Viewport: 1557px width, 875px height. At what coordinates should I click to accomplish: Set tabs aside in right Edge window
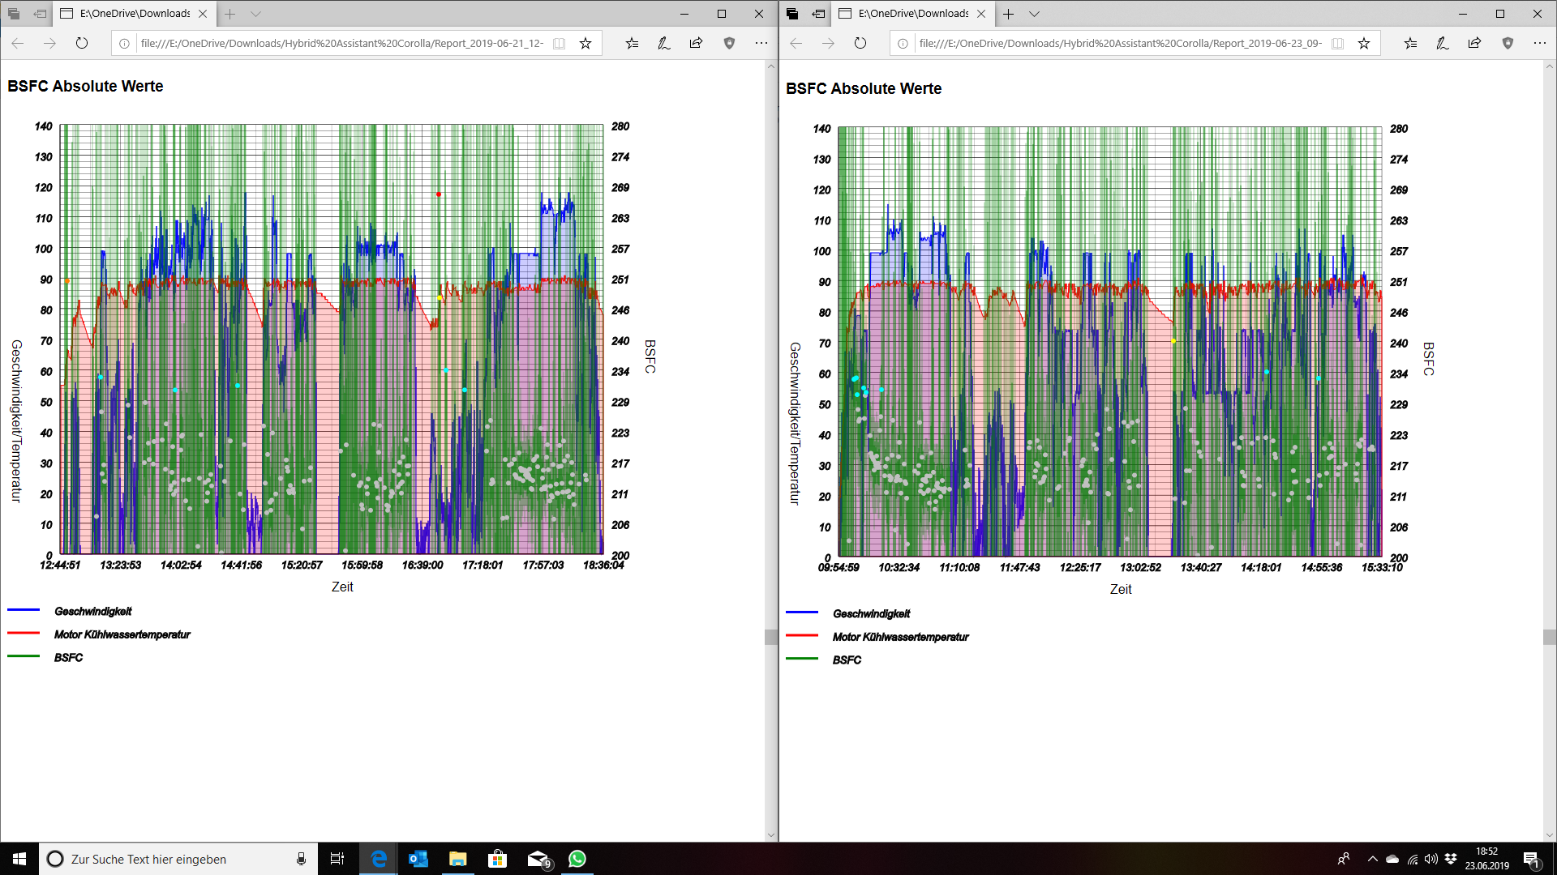pyautogui.click(x=818, y=14)
